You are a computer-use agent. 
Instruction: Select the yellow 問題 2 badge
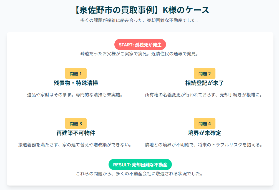pyautogui.click(x=204, y=74)
